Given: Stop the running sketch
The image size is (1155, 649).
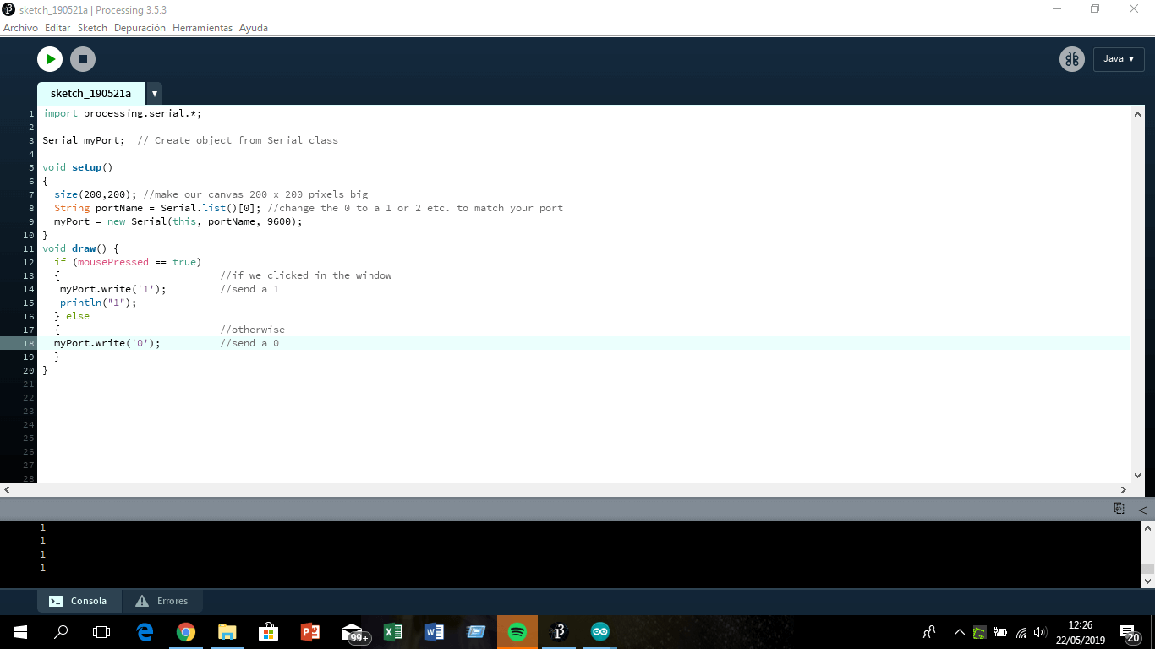Looking at the screenshot, I should [83, 59].
